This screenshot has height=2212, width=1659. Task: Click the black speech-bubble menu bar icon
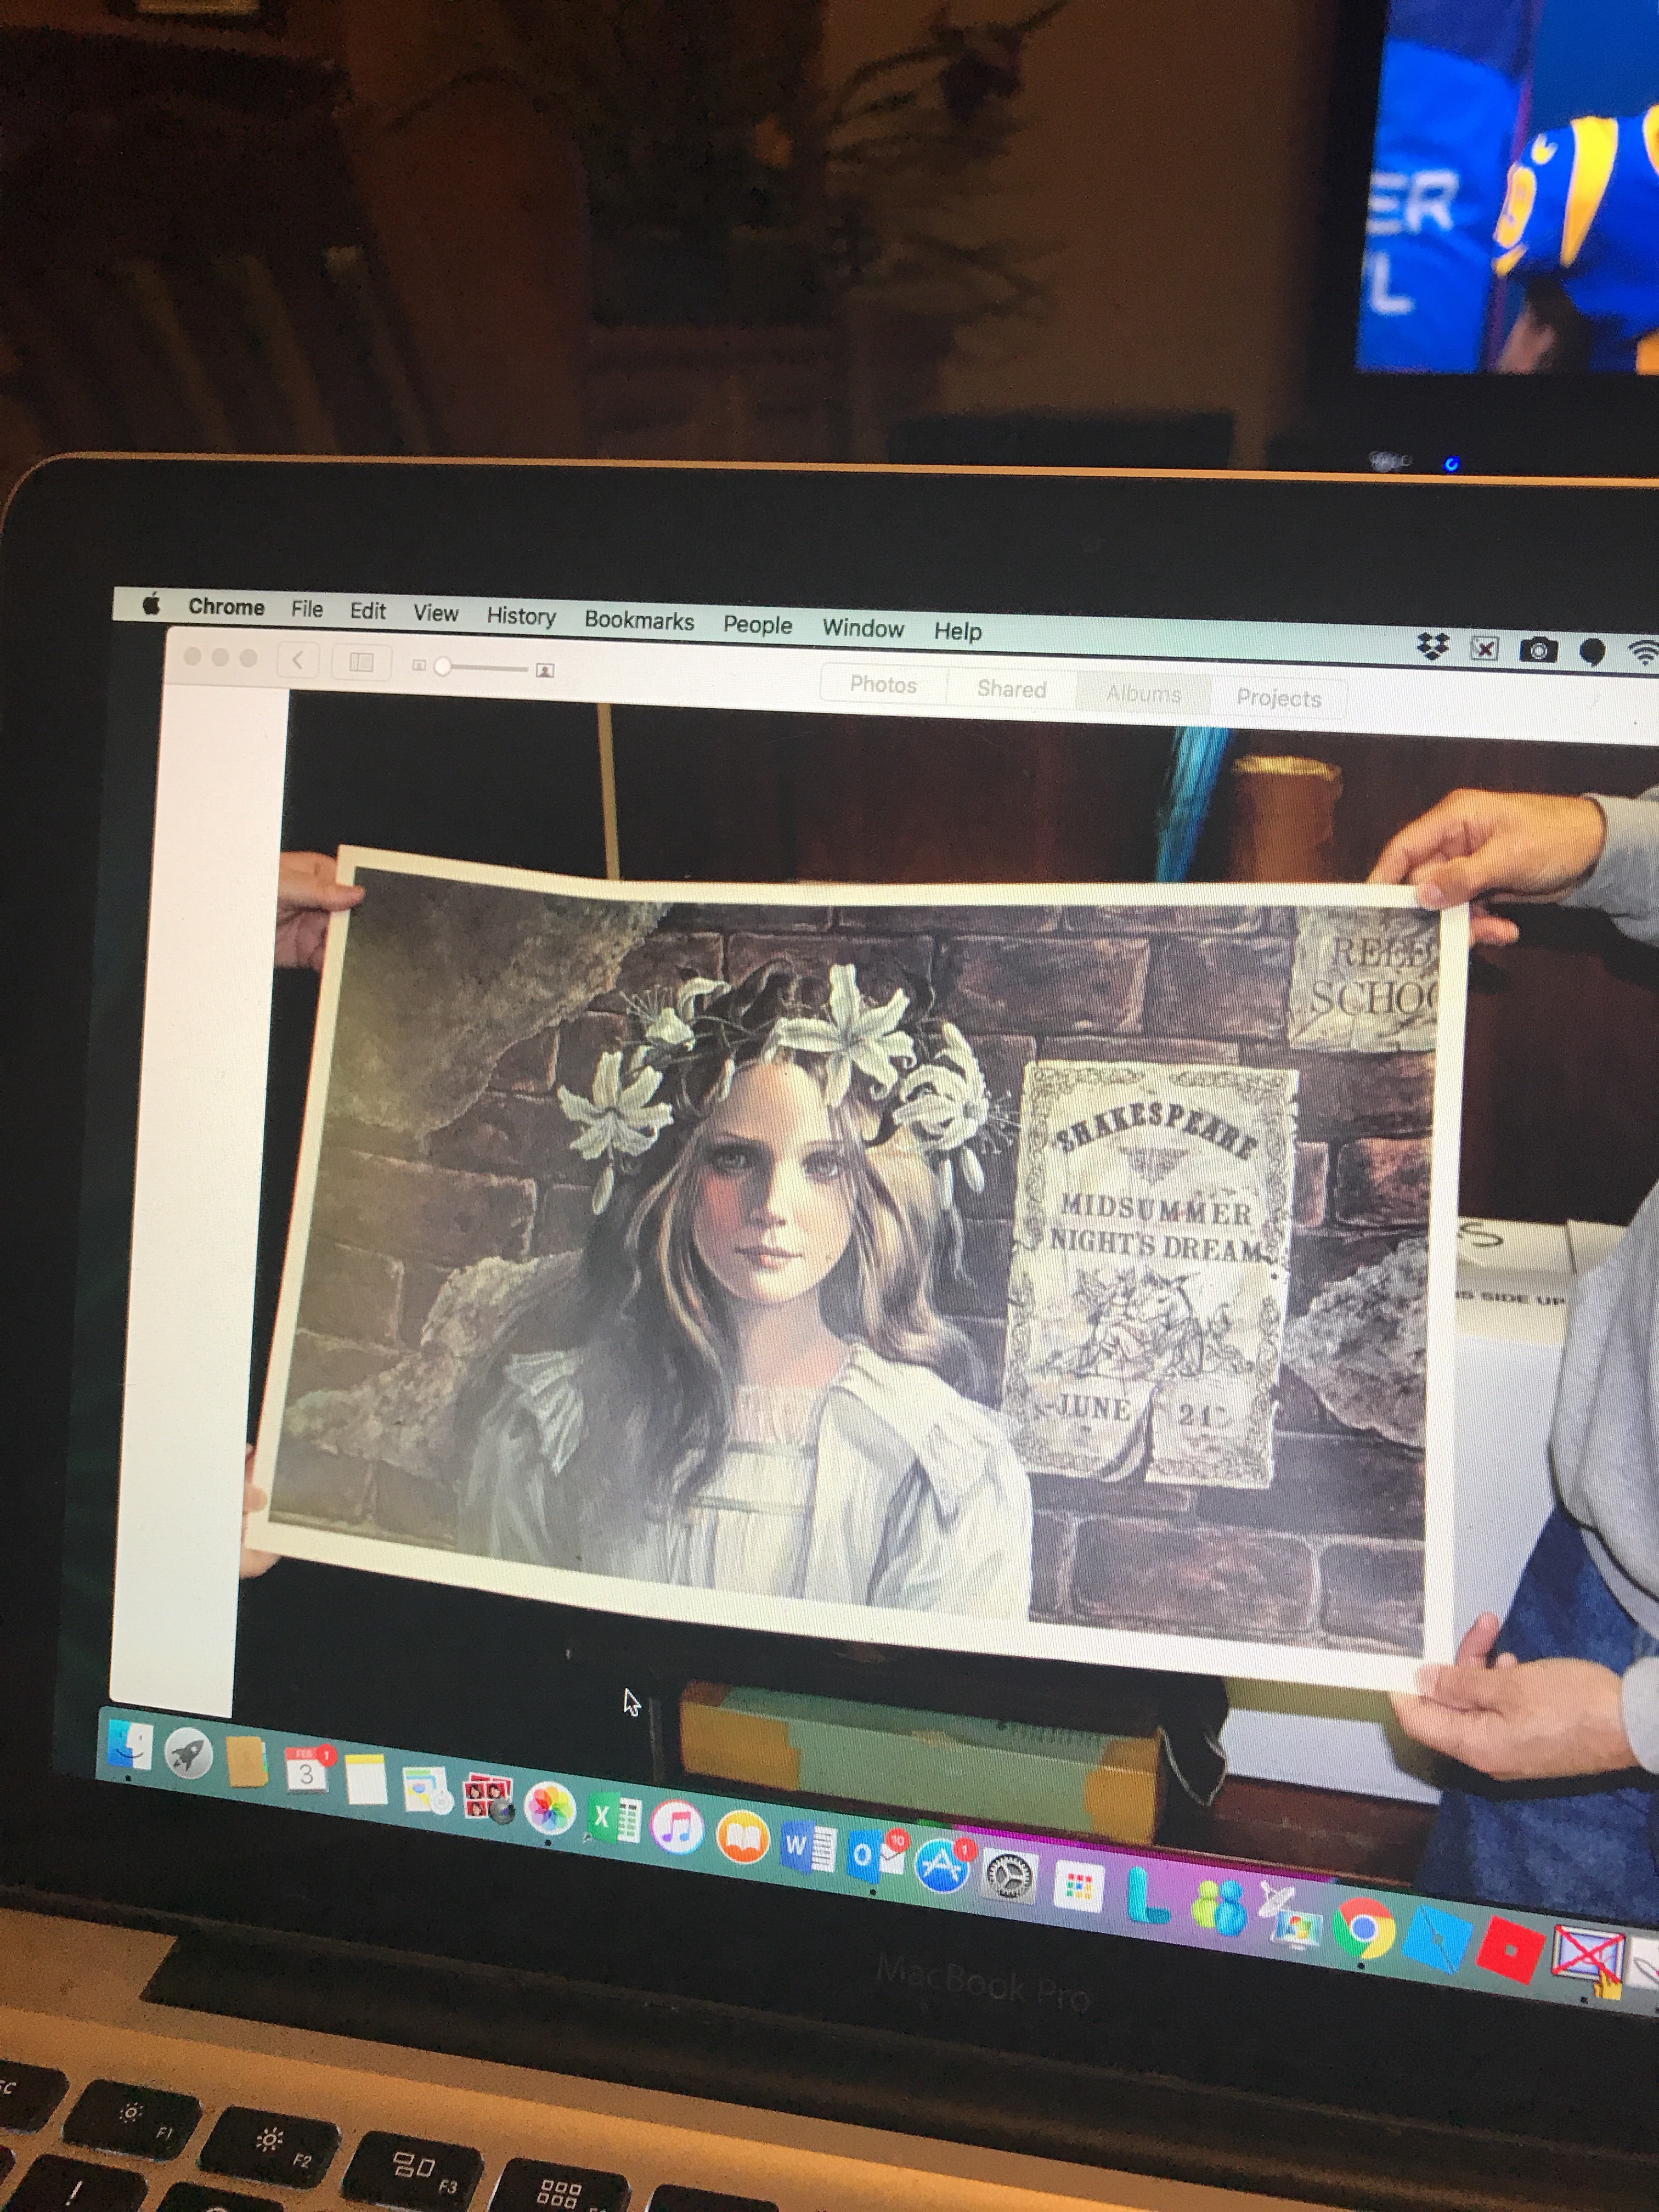click(x=1592, y=653)
